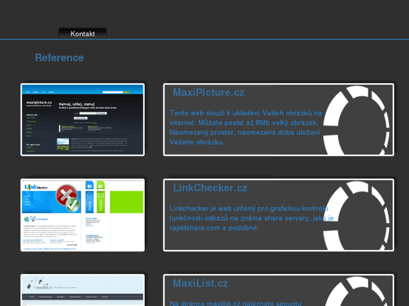Click the MaxiPicture.cz heading link
This screenshot has width=409, height=306.
(208, 93)
